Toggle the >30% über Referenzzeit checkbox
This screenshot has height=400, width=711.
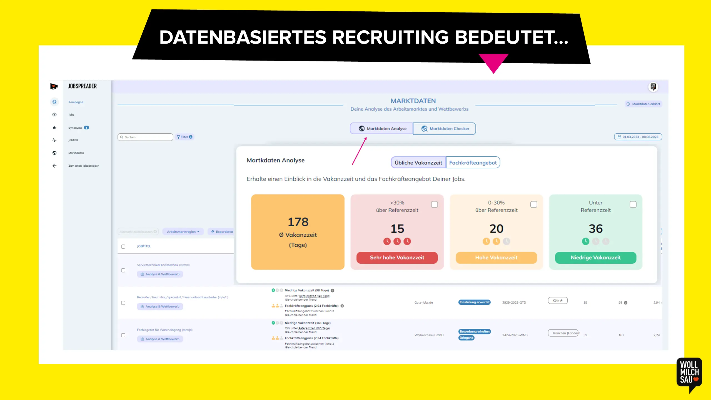[435, 204]
